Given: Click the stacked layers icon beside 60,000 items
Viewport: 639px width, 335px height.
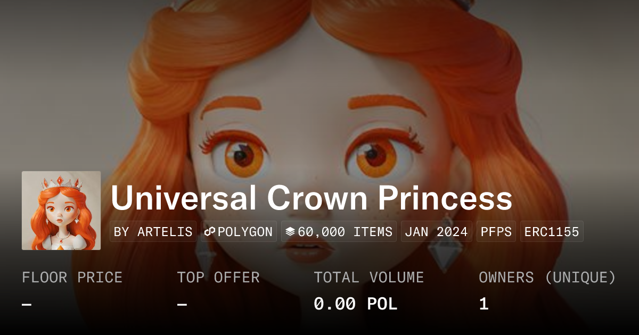Looking at the screenshot, I should pos(290,232).
